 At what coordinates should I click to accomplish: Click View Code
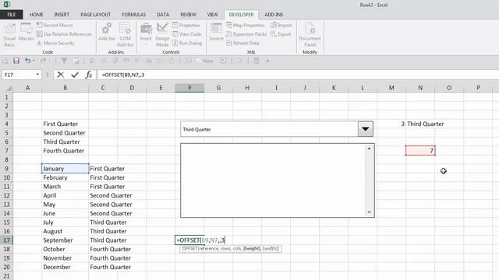[187, 33]
